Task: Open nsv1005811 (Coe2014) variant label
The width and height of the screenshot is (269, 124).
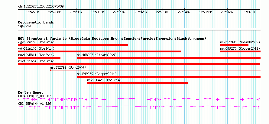Action: coord(36,55)
